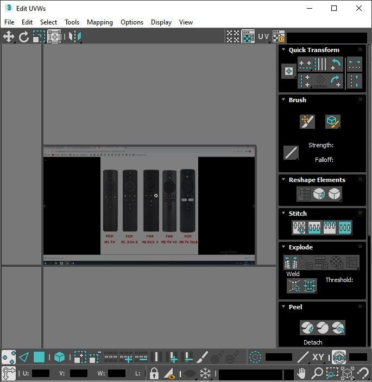Click the Linear Align icon
This screenshot has width=372, height=382.
pyautogui.click(x=320, y=64)
